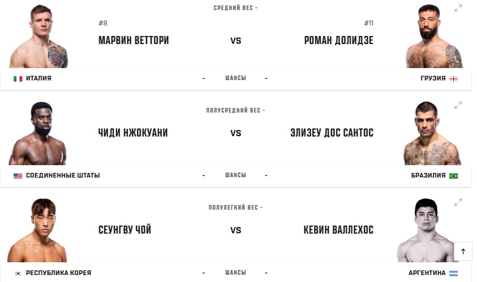Click the Republic of Korea flag icon
The width and height of the screenshot is (477, 282).
(x=18, y=273)
